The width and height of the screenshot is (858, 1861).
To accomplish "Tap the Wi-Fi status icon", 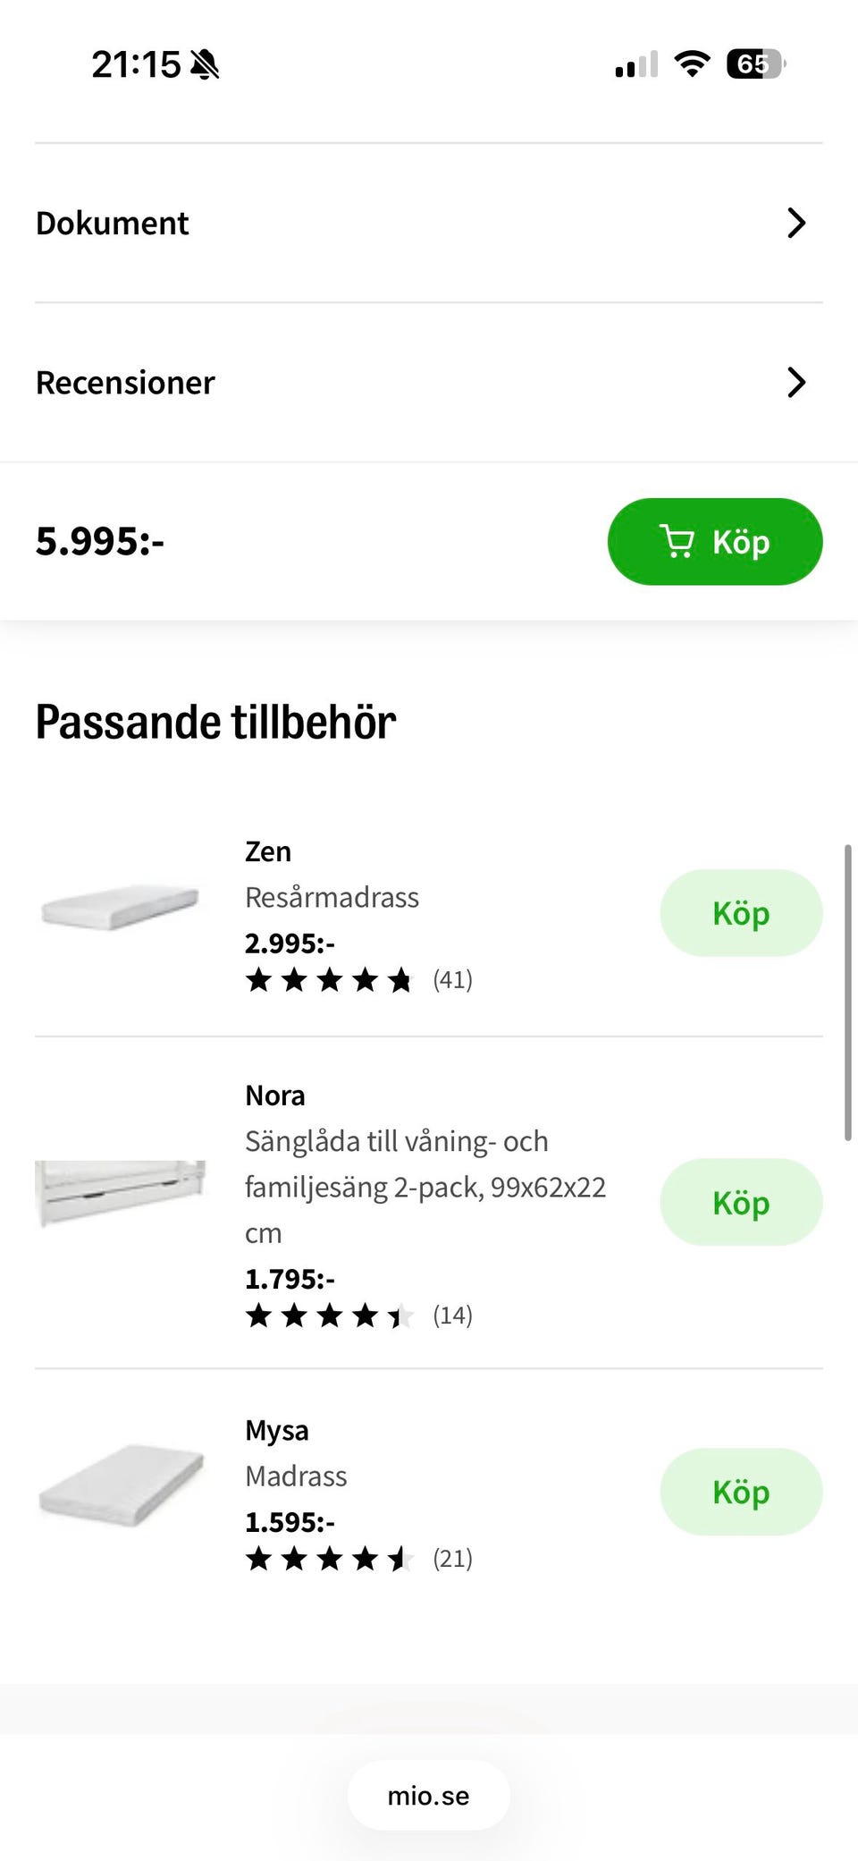I will click(692, 64).
